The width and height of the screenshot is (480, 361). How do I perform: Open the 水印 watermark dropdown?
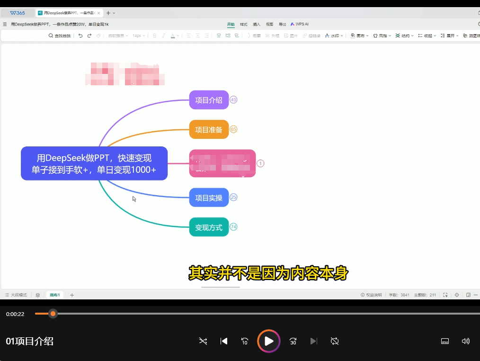pos(334,36)
